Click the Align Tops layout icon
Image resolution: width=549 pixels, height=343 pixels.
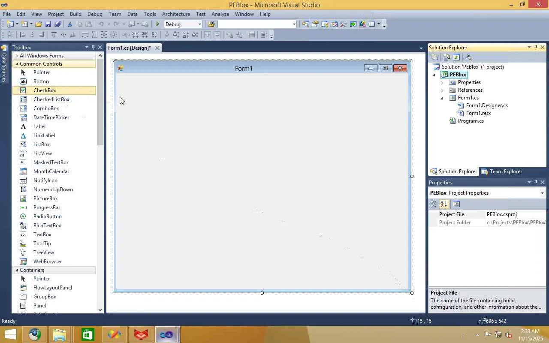(x=54, y=35)
